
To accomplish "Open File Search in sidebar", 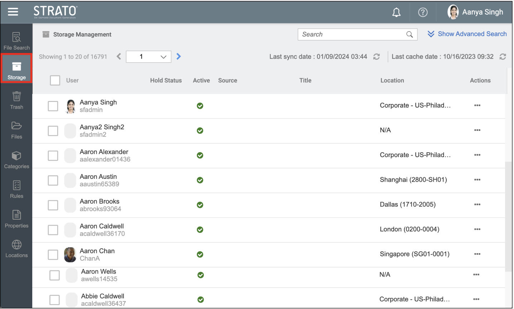I will [16, 41].
